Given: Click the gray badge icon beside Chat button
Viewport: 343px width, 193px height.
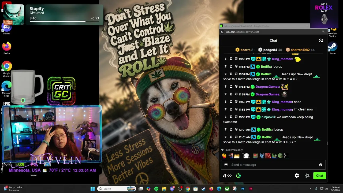Looking at the screenshot, I should (x=307, y=176).
